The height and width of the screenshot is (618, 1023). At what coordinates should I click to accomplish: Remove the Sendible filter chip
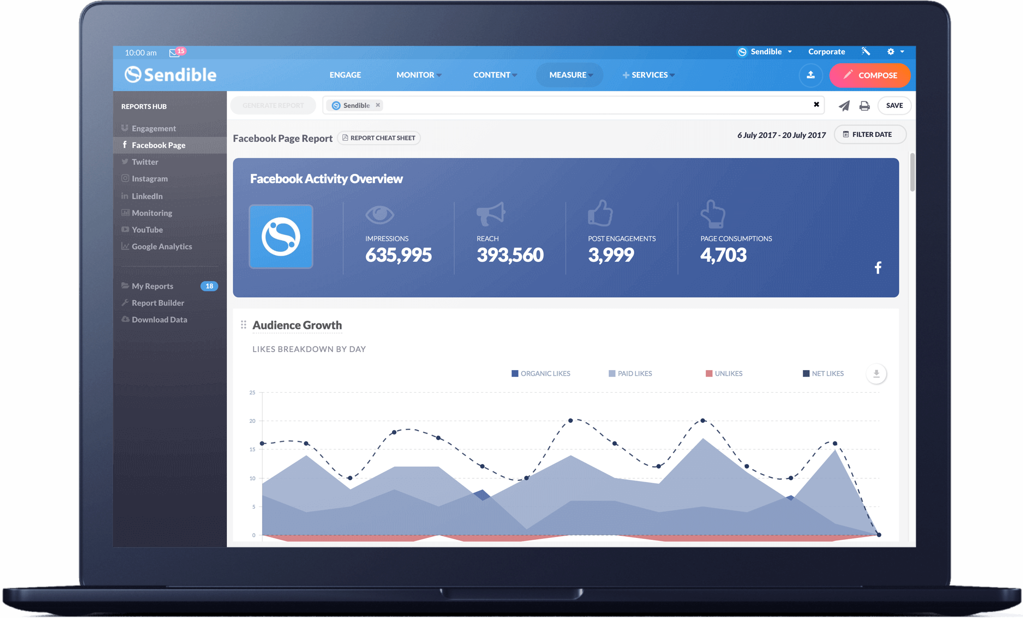tap(377, 105)
